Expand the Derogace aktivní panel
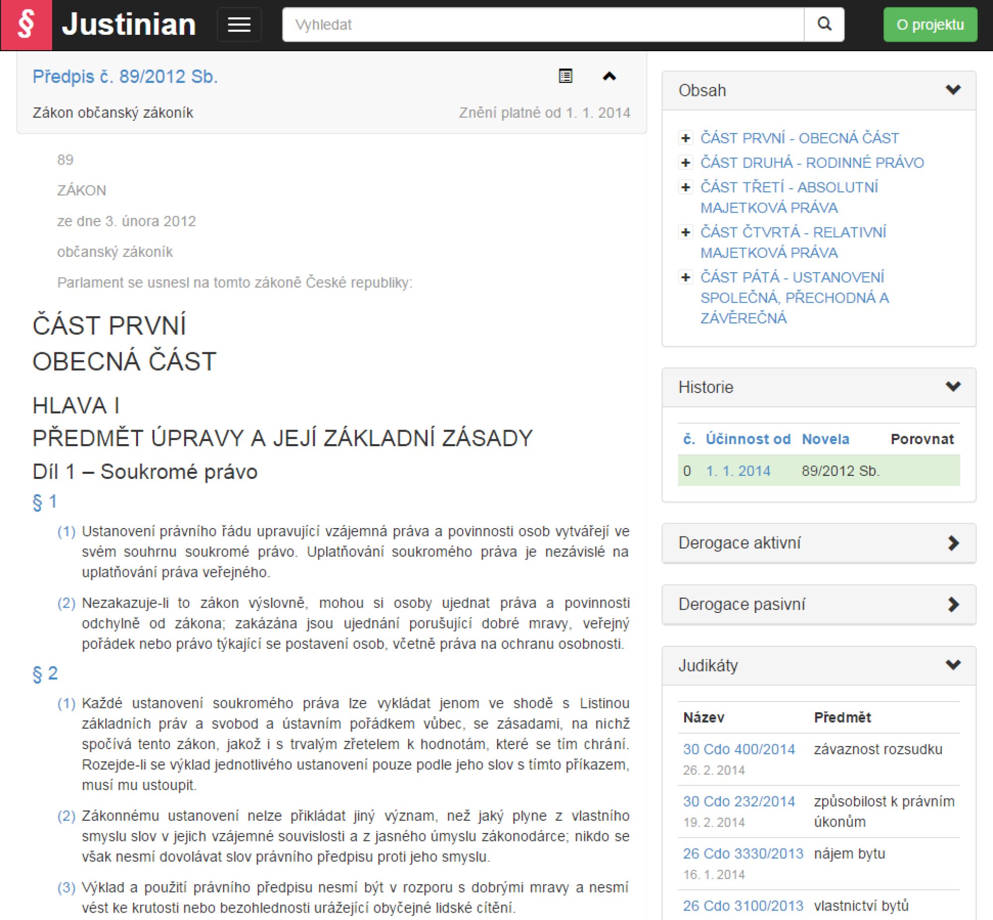This screenshot has height=920, width=993. pyautogui.click(x=953, y=542)
